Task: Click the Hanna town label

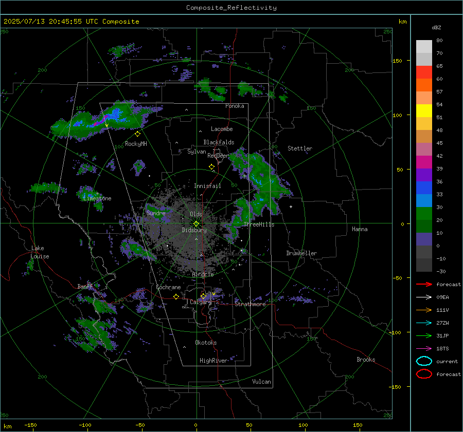Action: click(x=360, y=229)
